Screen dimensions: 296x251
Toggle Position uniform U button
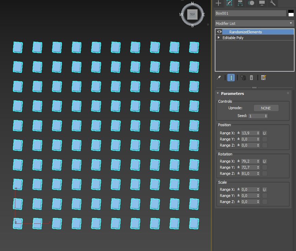click(x=264, y=133)
